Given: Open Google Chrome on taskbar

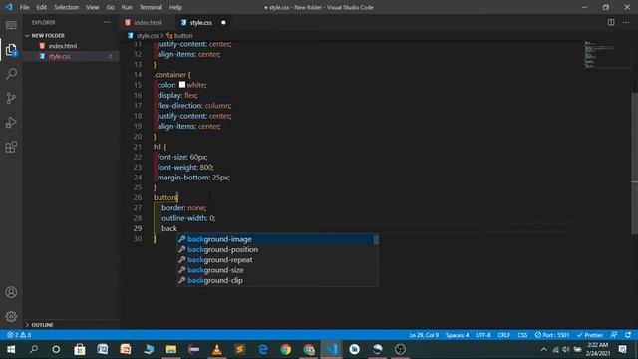Looking at the screenshot, I should 286,349.
